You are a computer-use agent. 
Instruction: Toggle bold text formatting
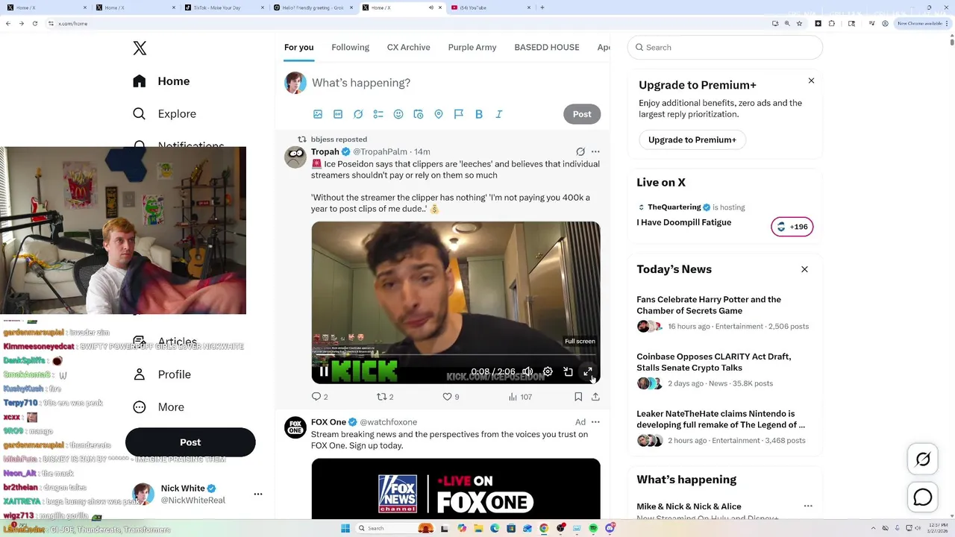479,114
